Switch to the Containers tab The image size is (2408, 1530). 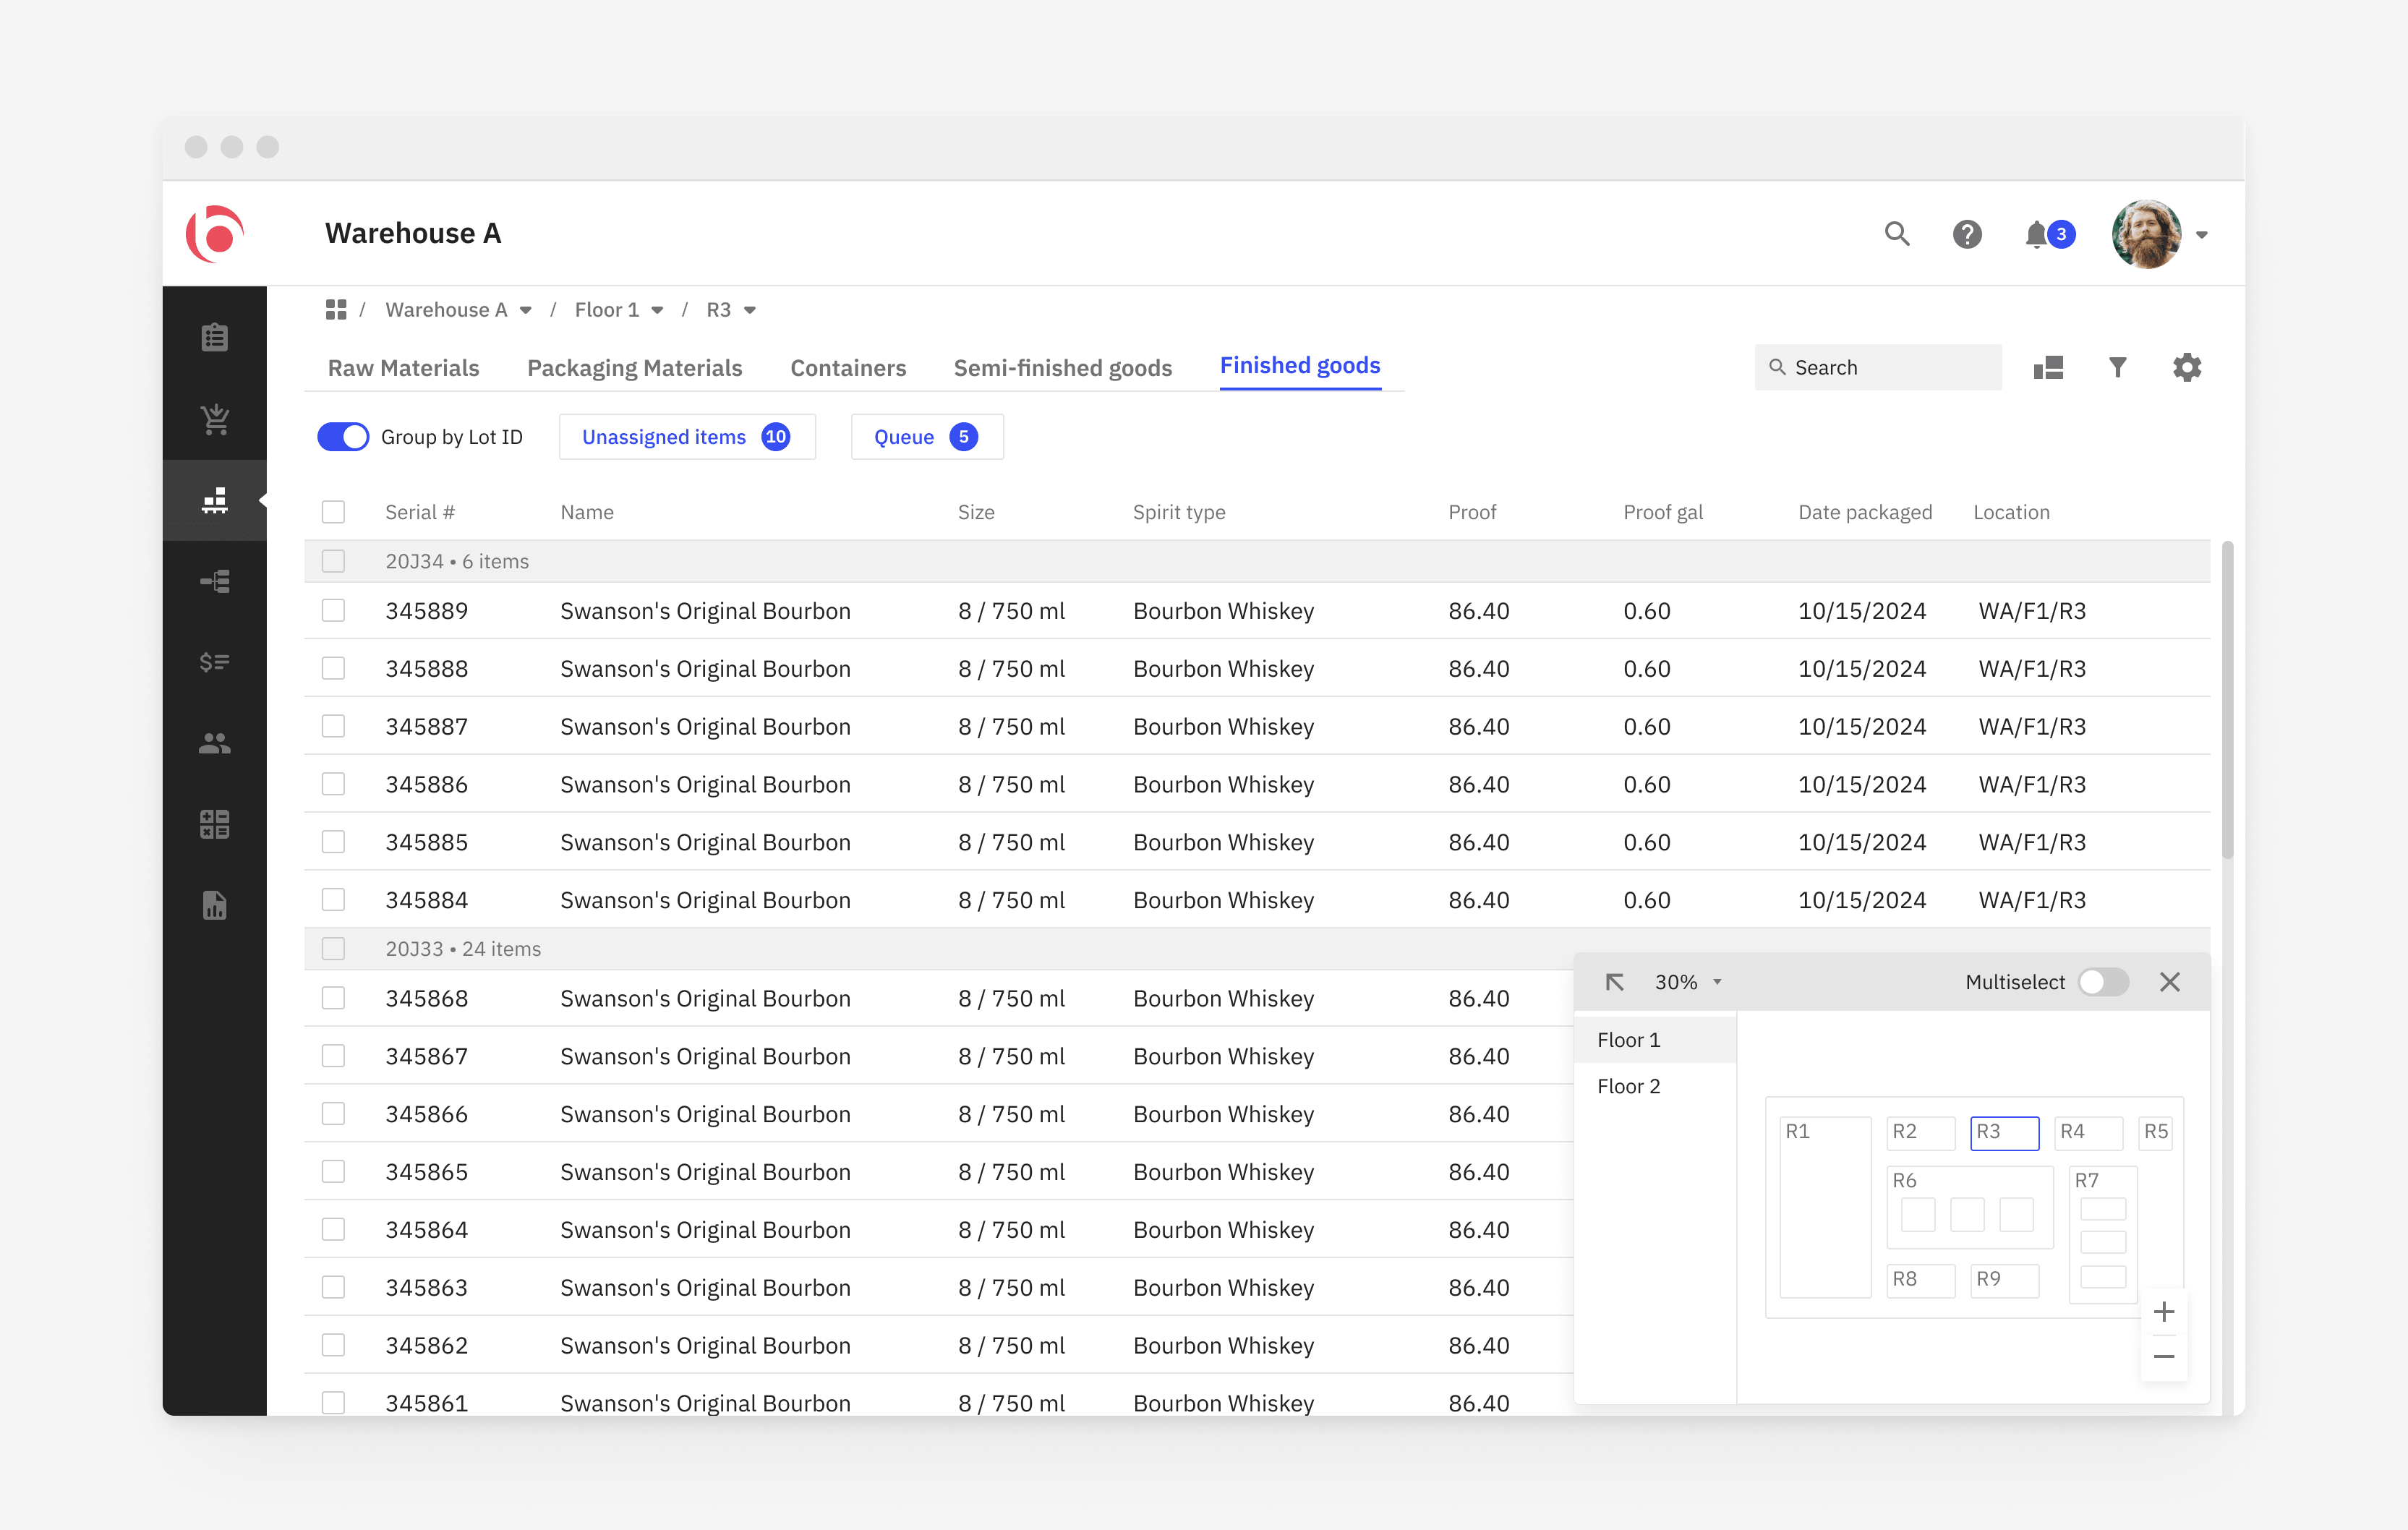[848, 368]
